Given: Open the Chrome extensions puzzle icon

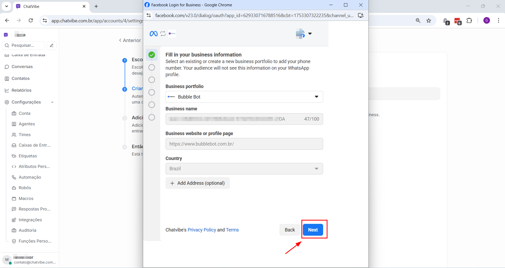Looking at the screenshot, I should [469, 20].
